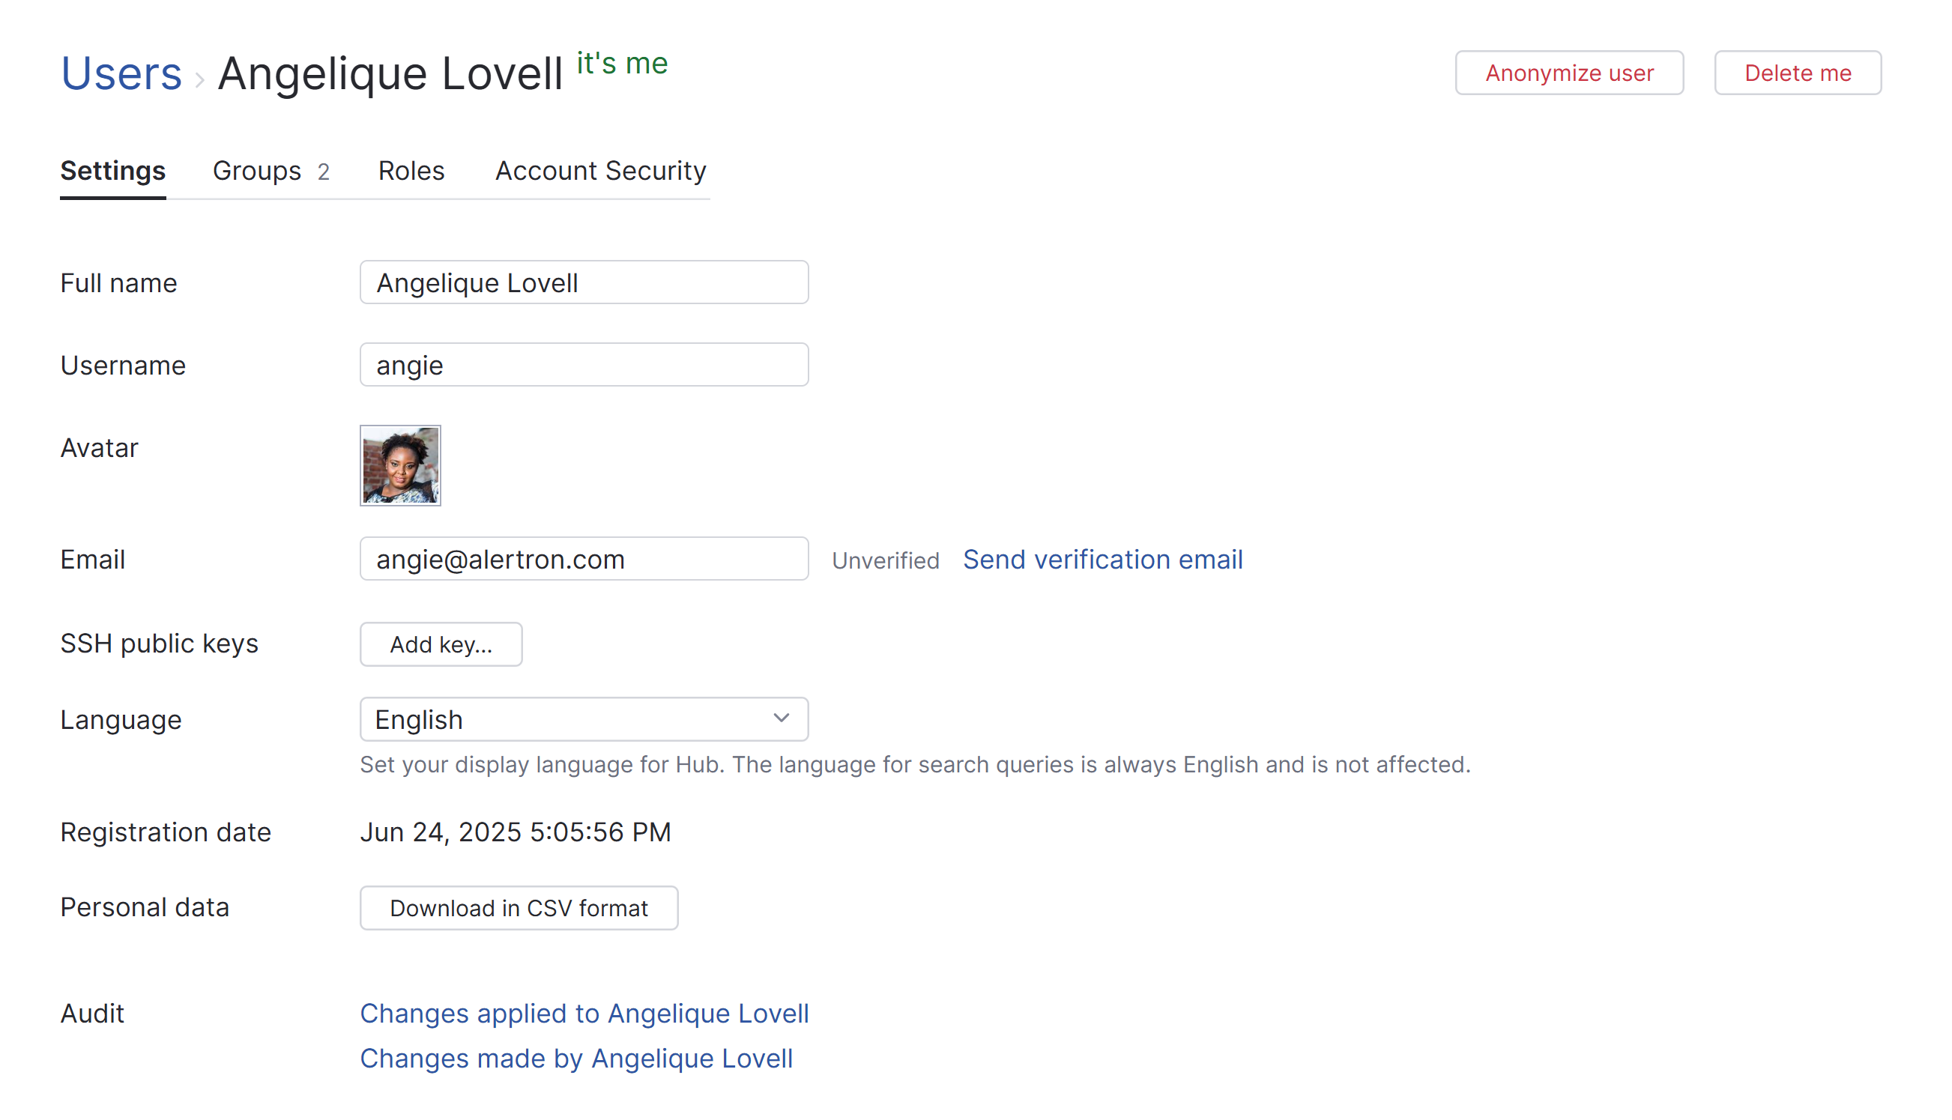Open the Users breadcrumb link
Viewport: 1952px width, 1120px height.
121,73
